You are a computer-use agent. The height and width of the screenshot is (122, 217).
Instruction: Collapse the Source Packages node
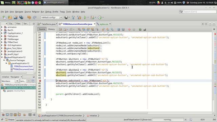tap(4, 60)
